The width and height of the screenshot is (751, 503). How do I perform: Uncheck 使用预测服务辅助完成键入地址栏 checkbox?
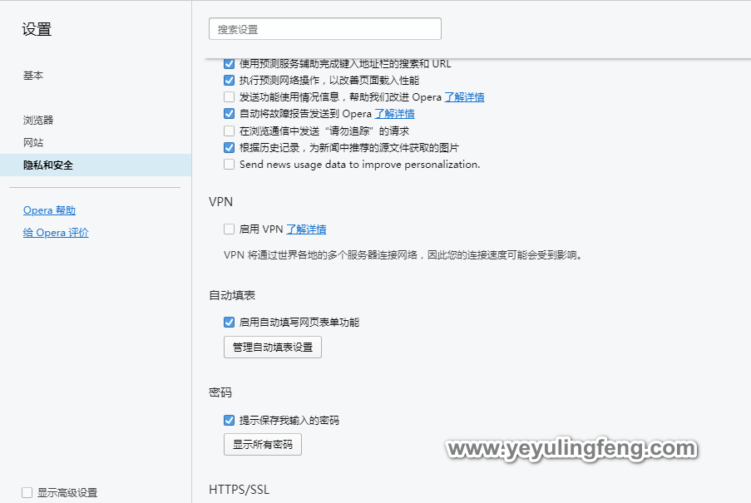tap(229, 64)
